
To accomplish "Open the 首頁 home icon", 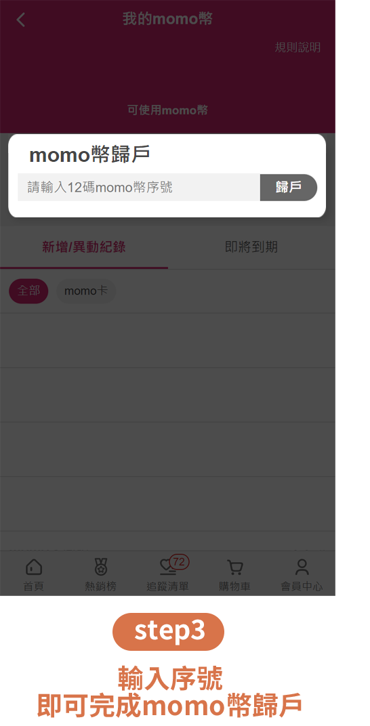I will (x=34, y=567).
